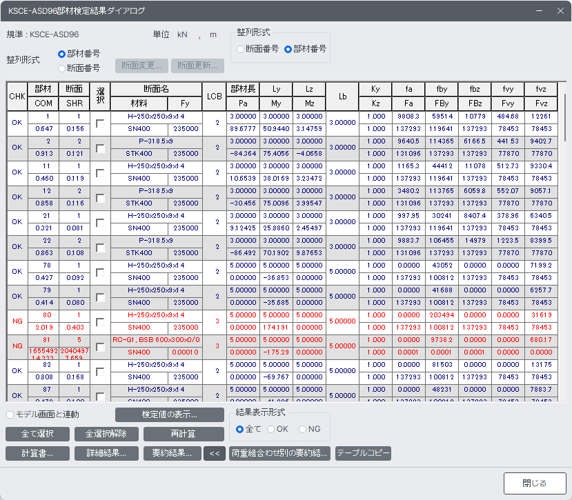
Task: Select 部材番号 radio in left 整列形式 group
Action: click(61, 54)
